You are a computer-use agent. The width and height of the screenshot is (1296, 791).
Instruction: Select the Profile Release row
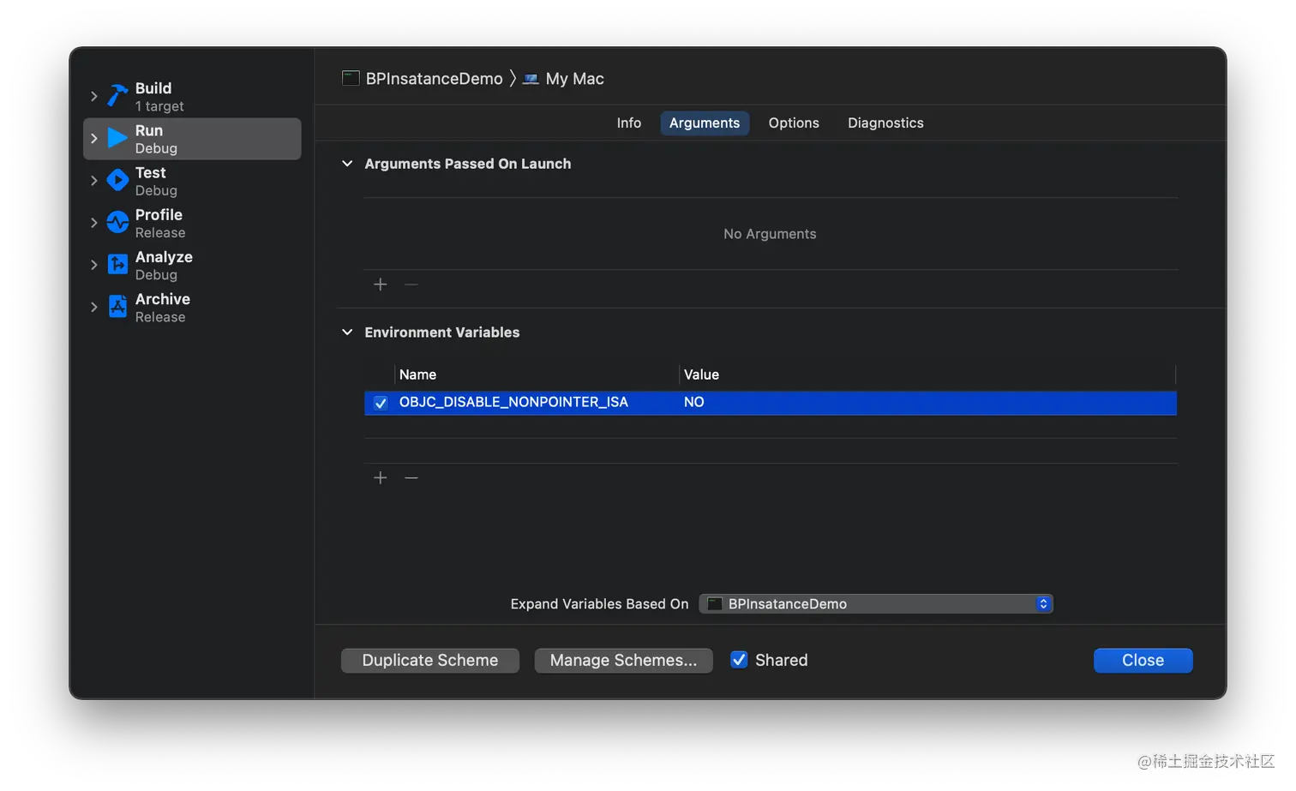tap(192, 223)
